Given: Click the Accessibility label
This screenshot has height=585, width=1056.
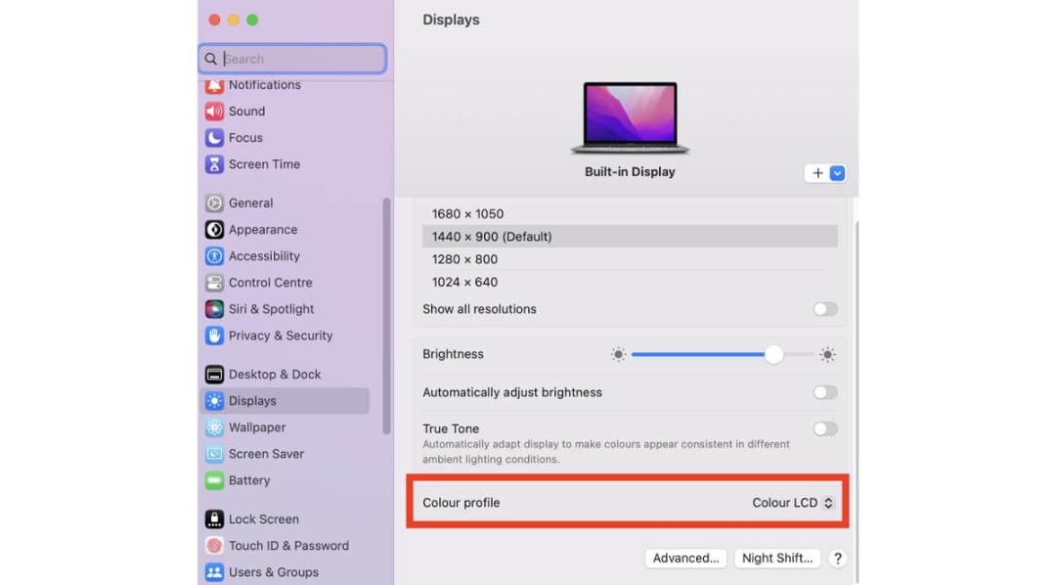Looking at the screenshot, I should tap(264, 256).
